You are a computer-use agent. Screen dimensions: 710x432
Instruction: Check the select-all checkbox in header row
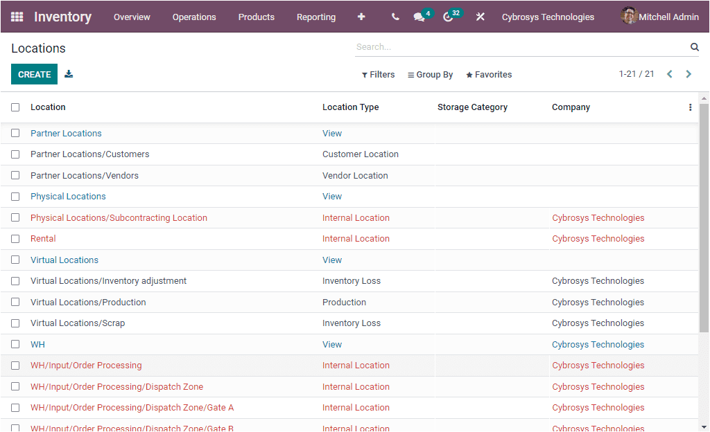(15, 107)
